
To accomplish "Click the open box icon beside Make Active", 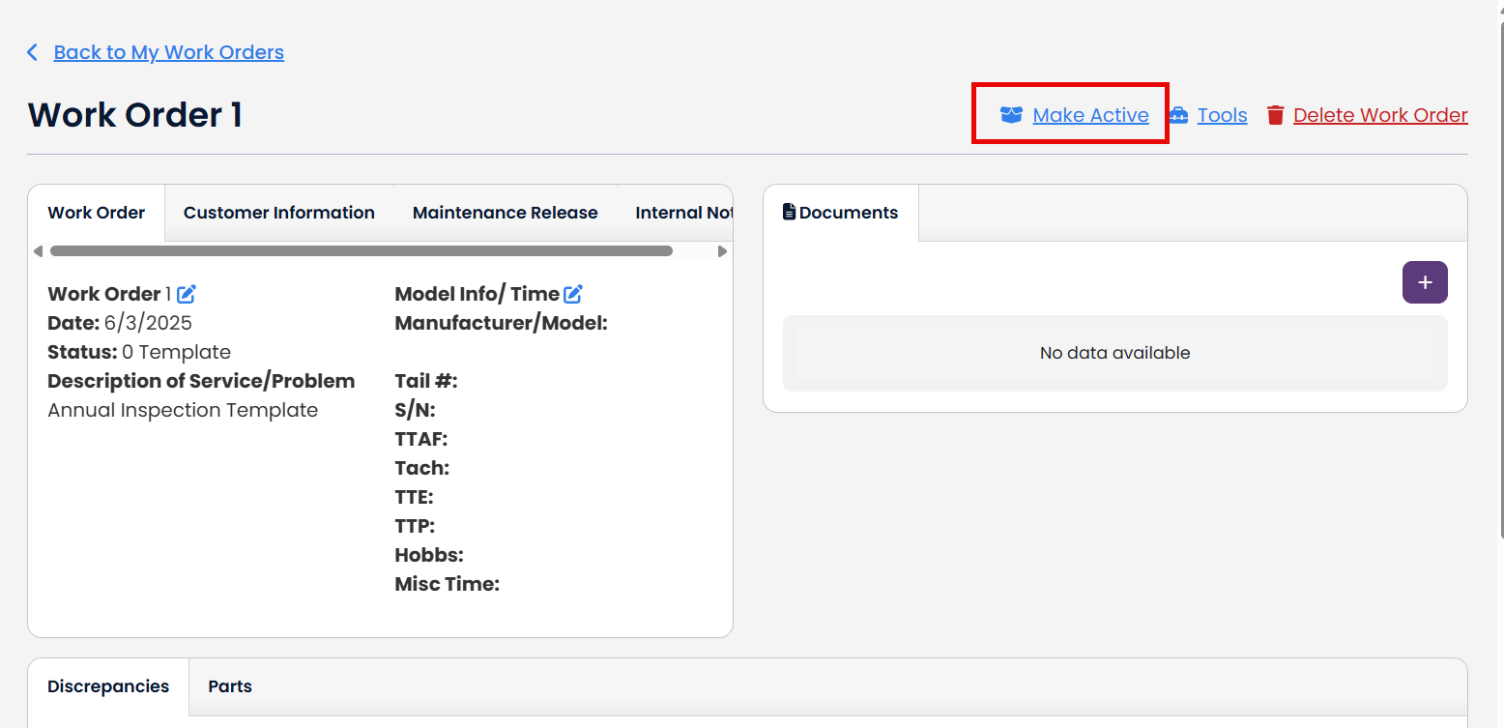I will [x=1011, y=115].
